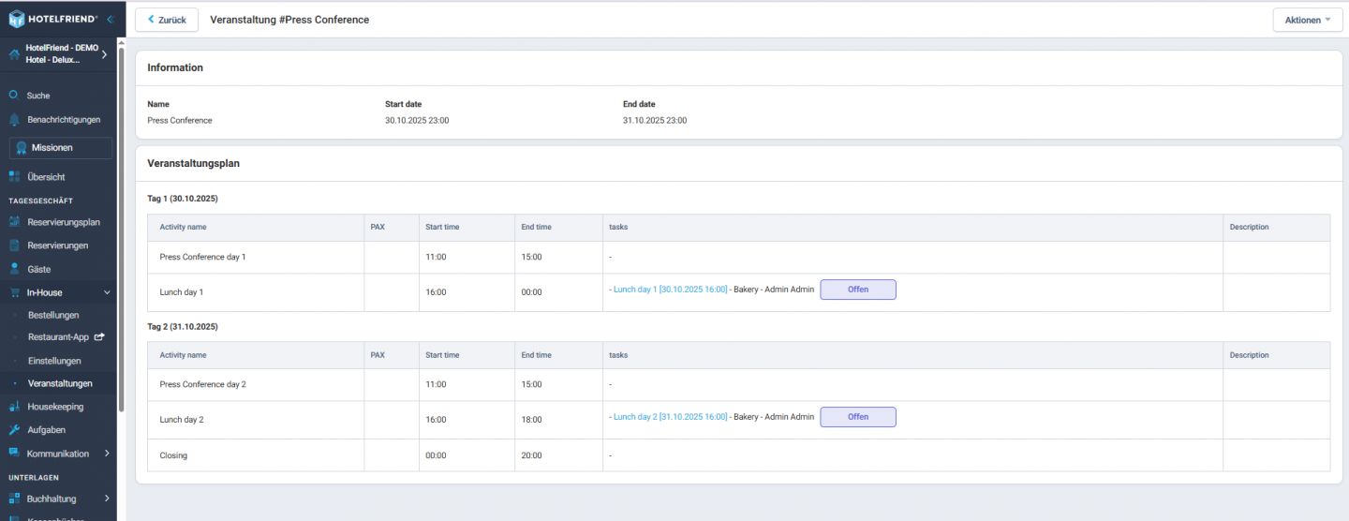Click the Aufgaben wrench icon
The width and height of the screenshot is (1349, 521).
(13, 430)
